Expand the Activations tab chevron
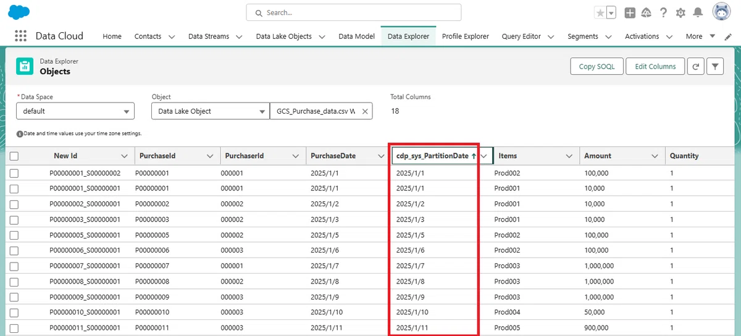741x336 pixels. tap(669, 36)
